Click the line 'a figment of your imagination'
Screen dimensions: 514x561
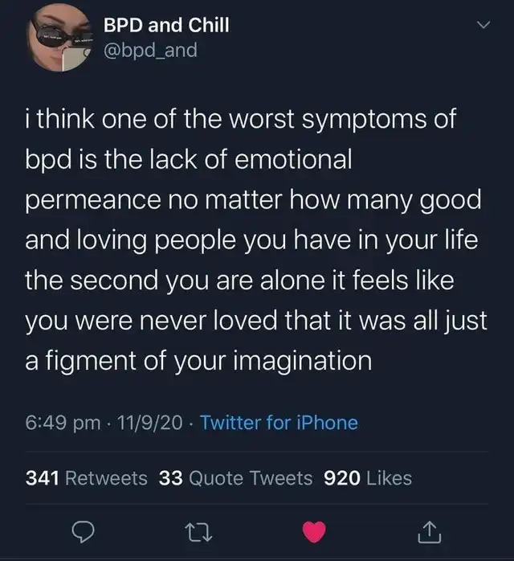[200, 361]
